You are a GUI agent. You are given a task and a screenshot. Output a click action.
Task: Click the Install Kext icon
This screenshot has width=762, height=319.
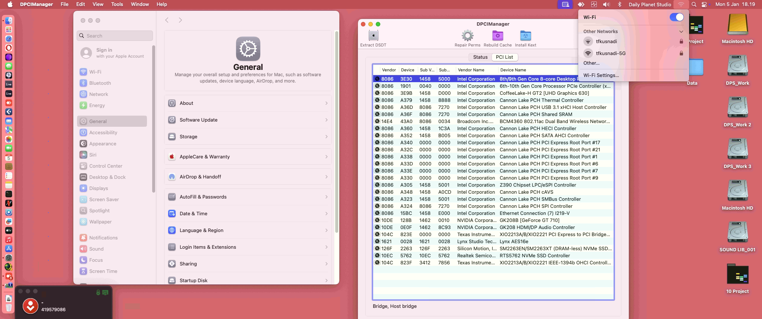point(525,36)
